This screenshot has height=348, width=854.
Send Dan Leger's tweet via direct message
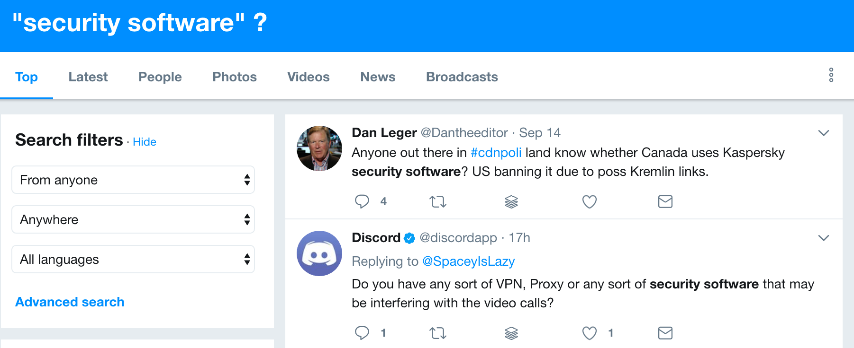(665, 202)
